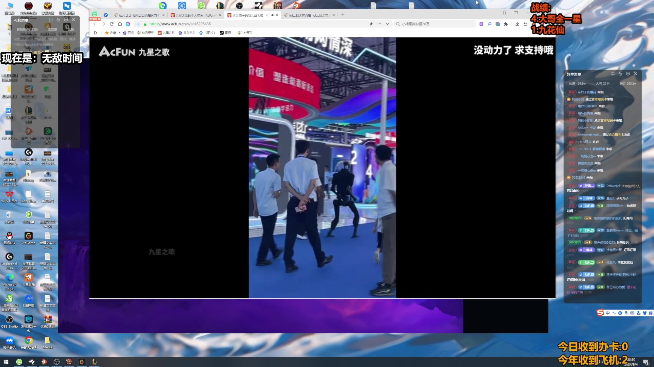Open the notification center on taskbar
The height and width of the screenshot is (367, 654).
point(645,362)
